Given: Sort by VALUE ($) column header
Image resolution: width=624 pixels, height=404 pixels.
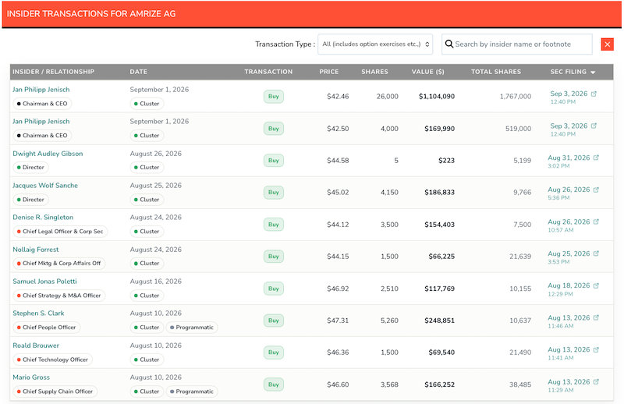Looking at the screenshot, I should [x=427, y=72].
